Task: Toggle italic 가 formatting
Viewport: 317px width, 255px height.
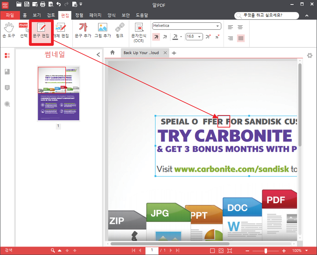Action: (x=165, y=37)
